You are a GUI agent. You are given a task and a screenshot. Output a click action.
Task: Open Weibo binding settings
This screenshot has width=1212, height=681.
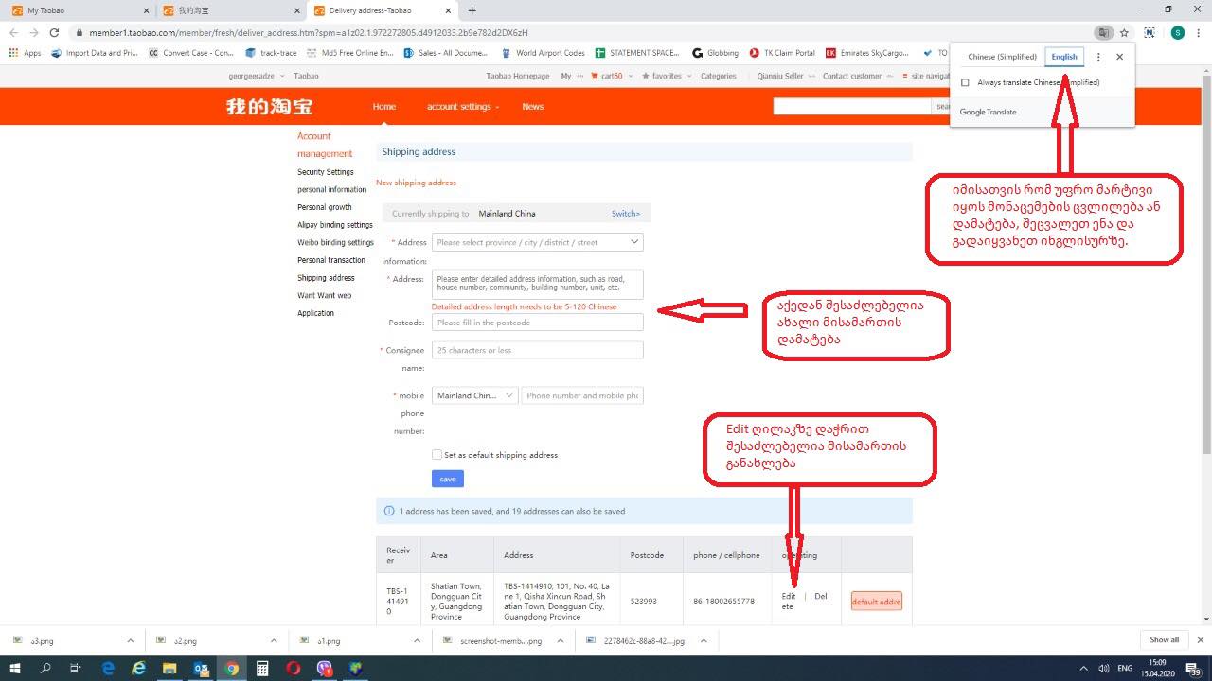pyautogui.click(x=335, y=243)
